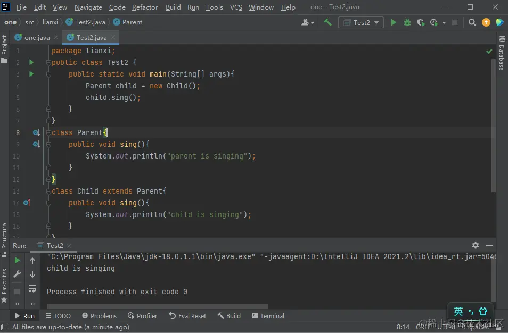Jump down the stack trace with down arrow
This screenshot has width=508, height=333.
[32, 274]
